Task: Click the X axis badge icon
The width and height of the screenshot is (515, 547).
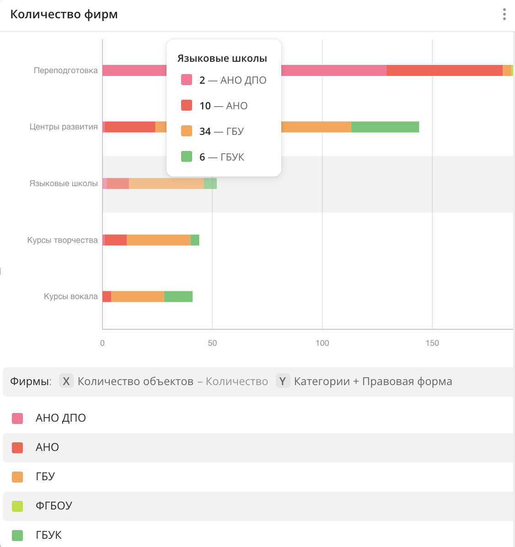Action: pyautogui.click(x=66, y=381)
